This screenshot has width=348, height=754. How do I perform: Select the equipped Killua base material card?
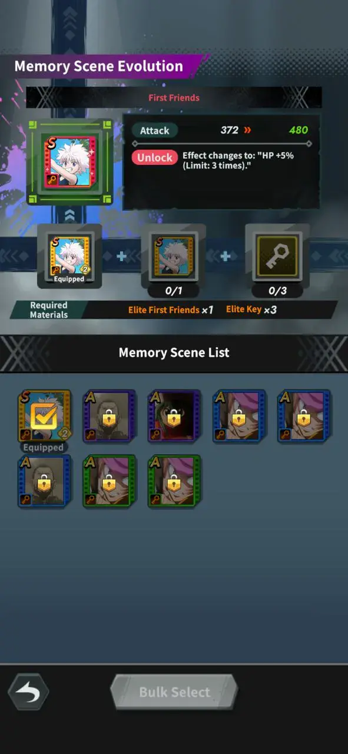[69, 257]
